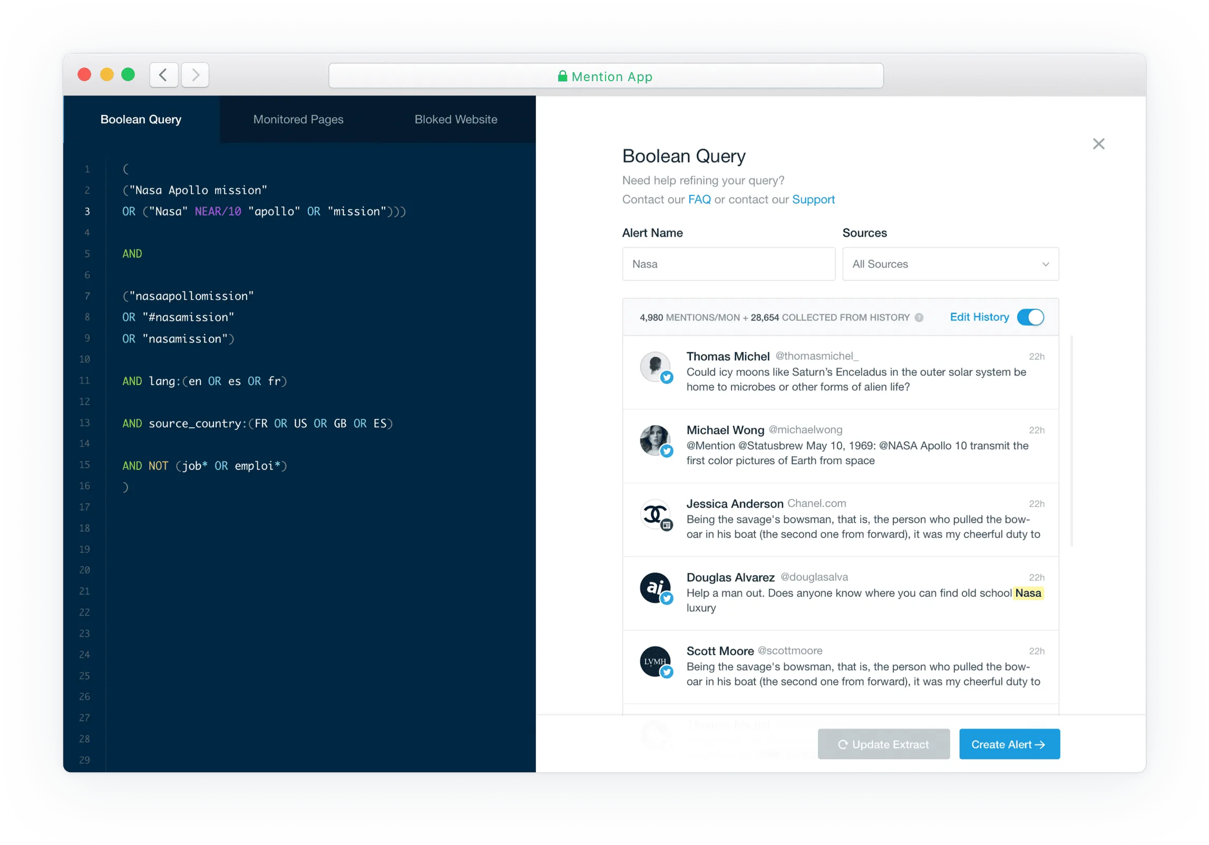1209x845 pixels.
Task: Click the help icon beside Collected From History
Action: pyautogui.click(x=919, y=318)
